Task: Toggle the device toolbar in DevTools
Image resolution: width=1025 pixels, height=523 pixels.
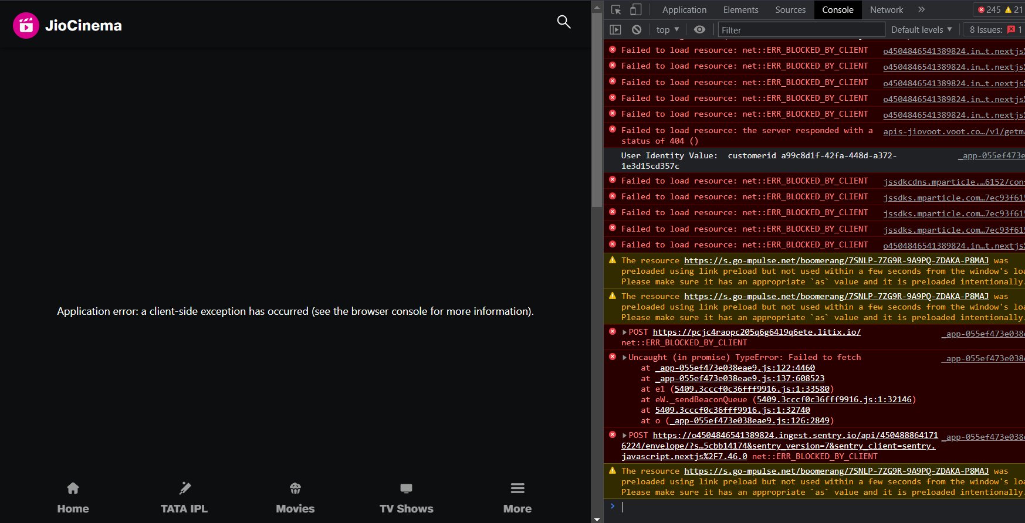Action: pyautogui.click(x=635, y=9)
